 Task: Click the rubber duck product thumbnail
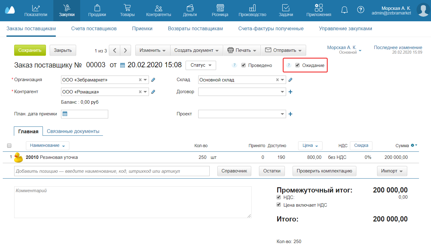(19, 157)
